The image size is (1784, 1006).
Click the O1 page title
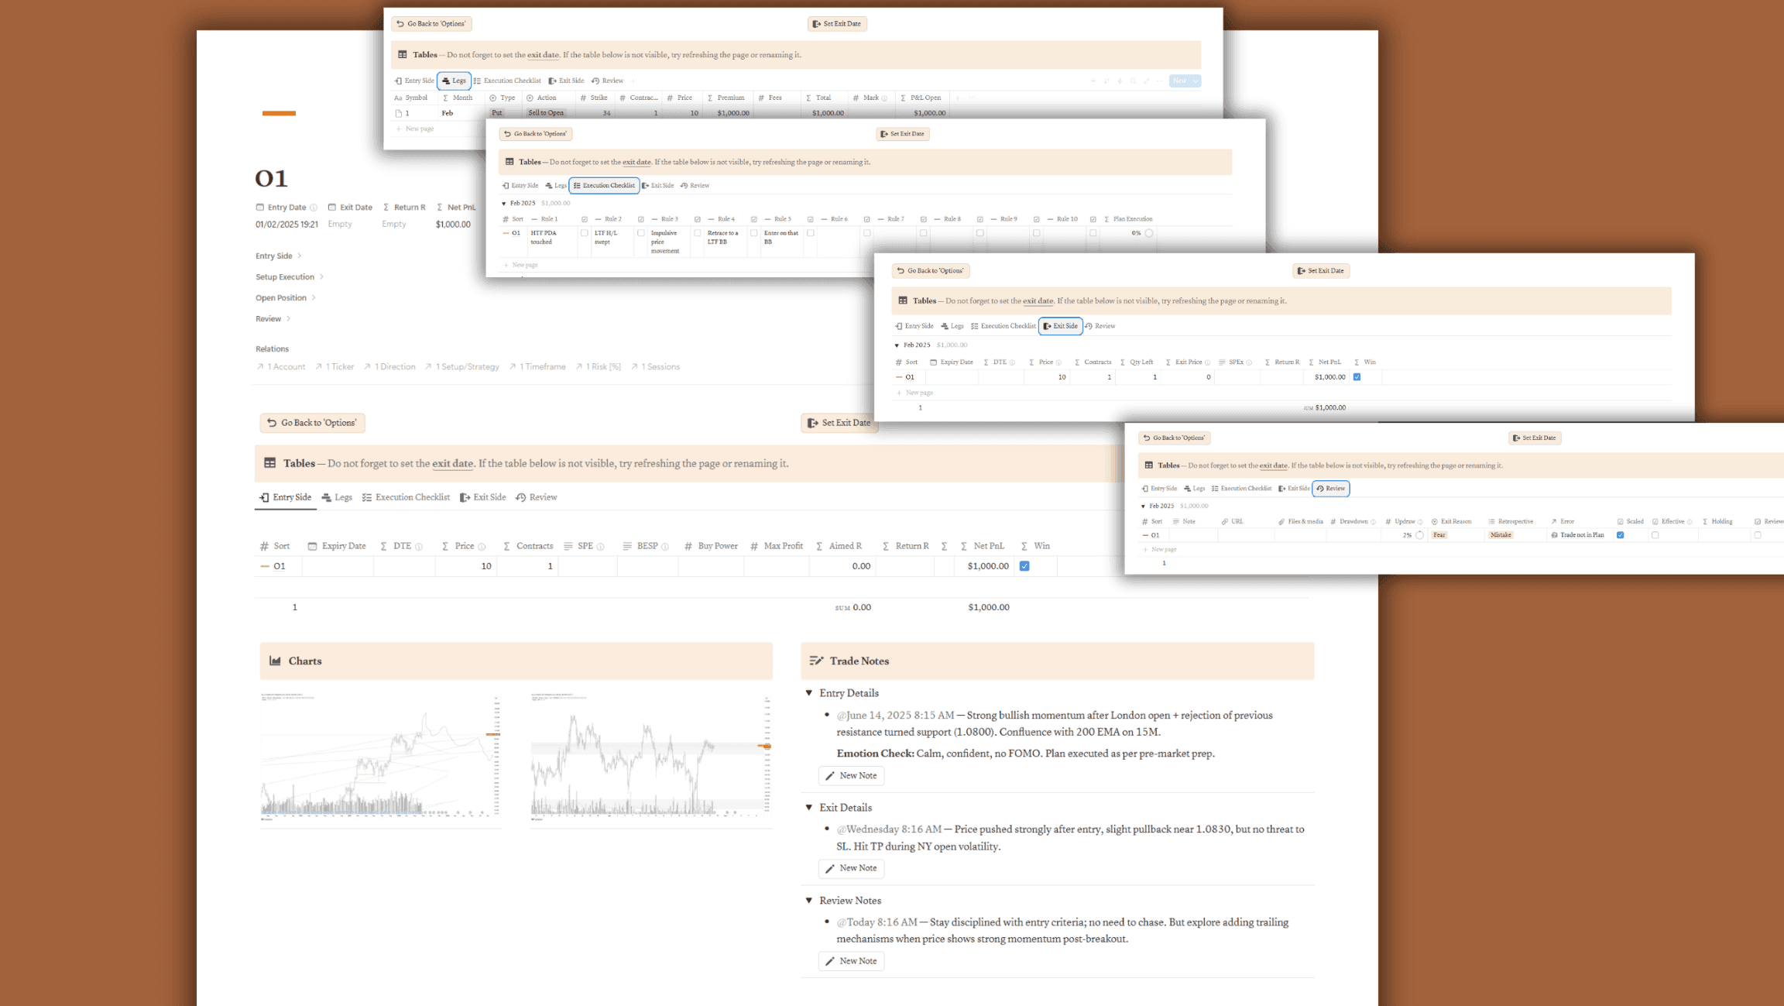271,178
